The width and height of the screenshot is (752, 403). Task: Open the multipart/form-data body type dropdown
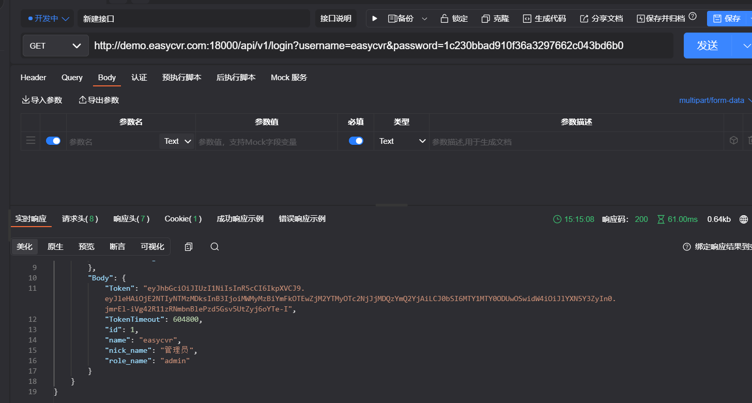pyautogui.click(x=715, y=100)
